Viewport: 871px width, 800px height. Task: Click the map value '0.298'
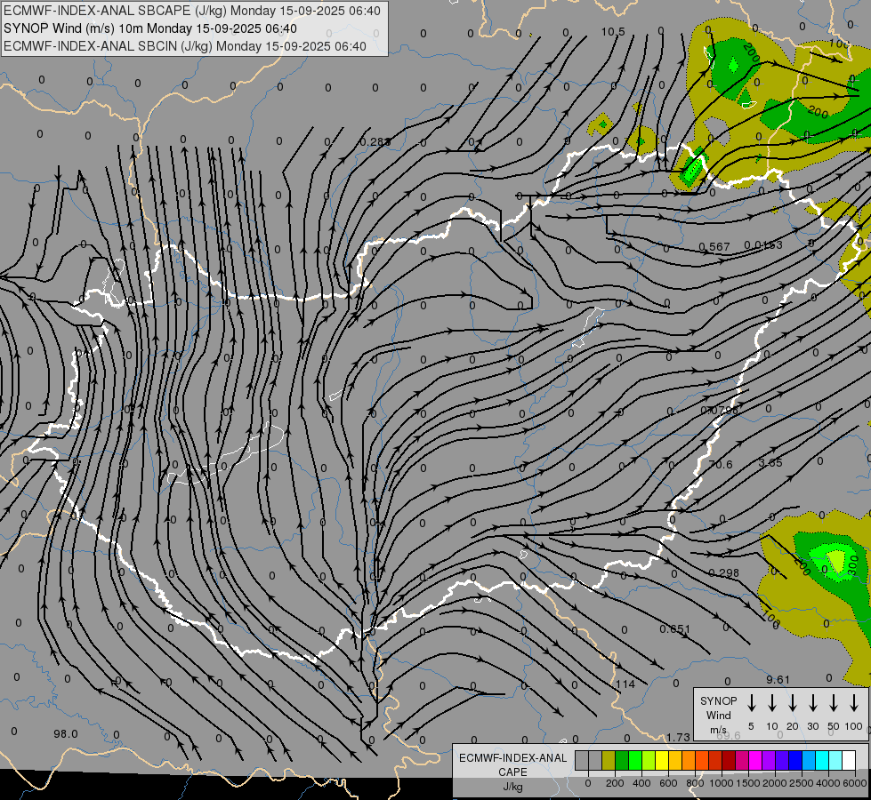[724, 573]
